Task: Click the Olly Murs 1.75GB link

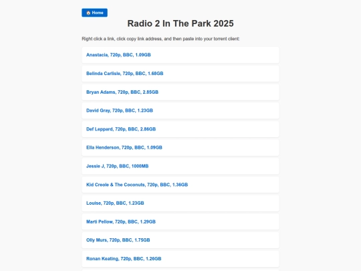Action: pos(118,240)
